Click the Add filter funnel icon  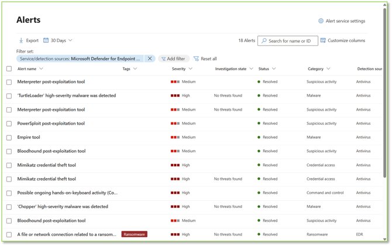[x=163, y=59]
